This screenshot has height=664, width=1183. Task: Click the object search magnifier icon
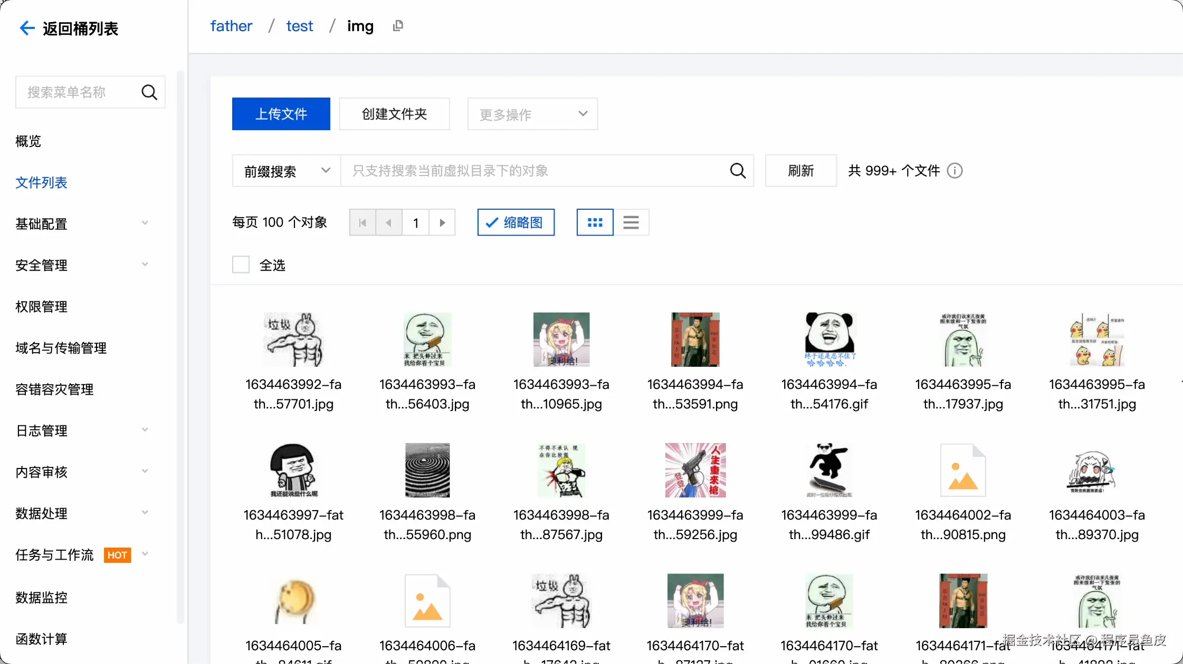tap(737, 171)
